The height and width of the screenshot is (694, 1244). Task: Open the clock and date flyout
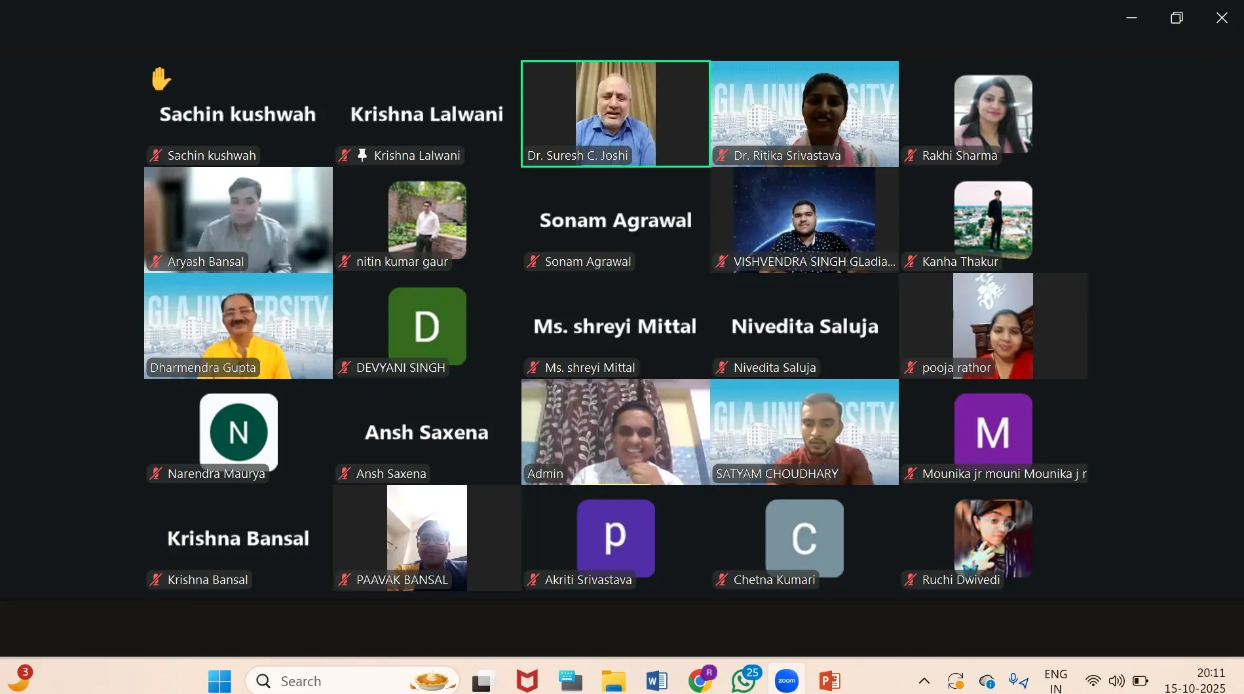pyautogui.click(x=1194, y=681)
